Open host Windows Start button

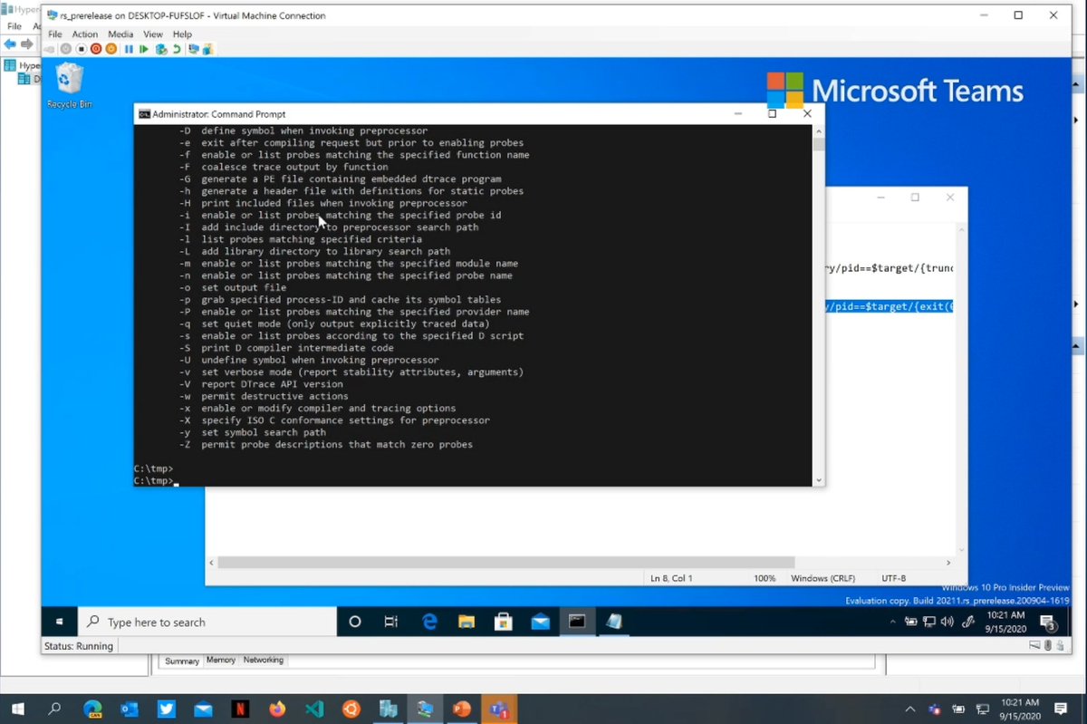pos(17,709)
